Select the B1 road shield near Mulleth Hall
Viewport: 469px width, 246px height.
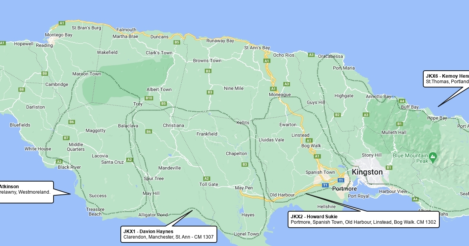(399, 124)
